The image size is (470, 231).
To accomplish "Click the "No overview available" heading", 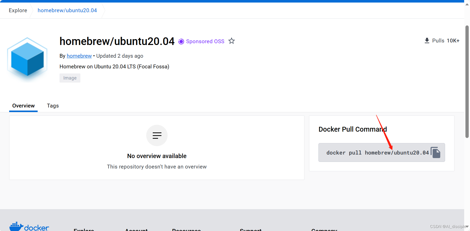I will [x=157, y=156].
